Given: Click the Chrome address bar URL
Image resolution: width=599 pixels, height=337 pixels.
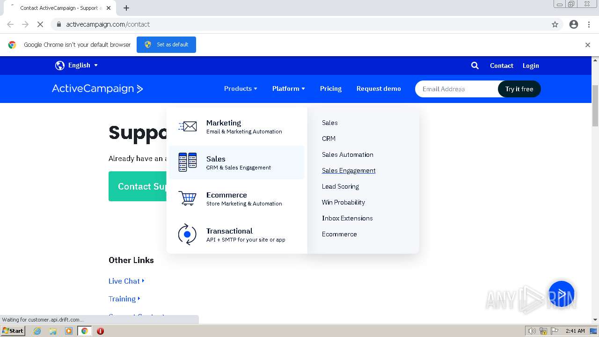Looking at the screenshot, I should 108,24.
